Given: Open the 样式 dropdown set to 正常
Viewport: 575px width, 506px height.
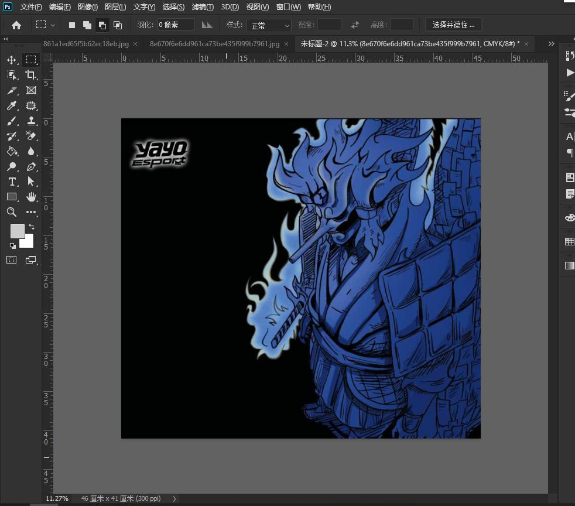Looking at the screenshot, I should coord(269,25).
